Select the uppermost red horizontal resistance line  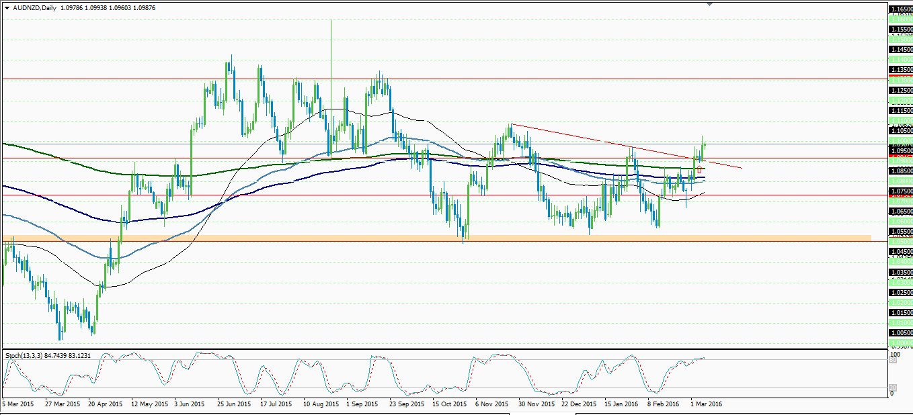pos(444,79)
